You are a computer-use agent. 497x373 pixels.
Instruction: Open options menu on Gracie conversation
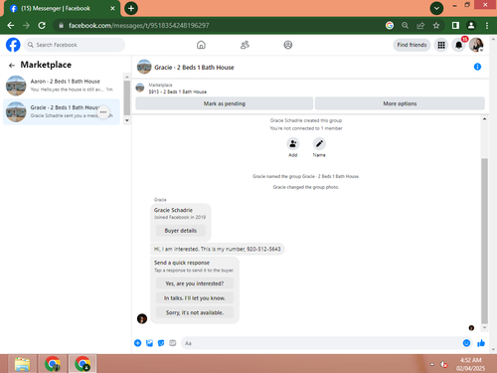pyautogui.click(x=103, y=112)
